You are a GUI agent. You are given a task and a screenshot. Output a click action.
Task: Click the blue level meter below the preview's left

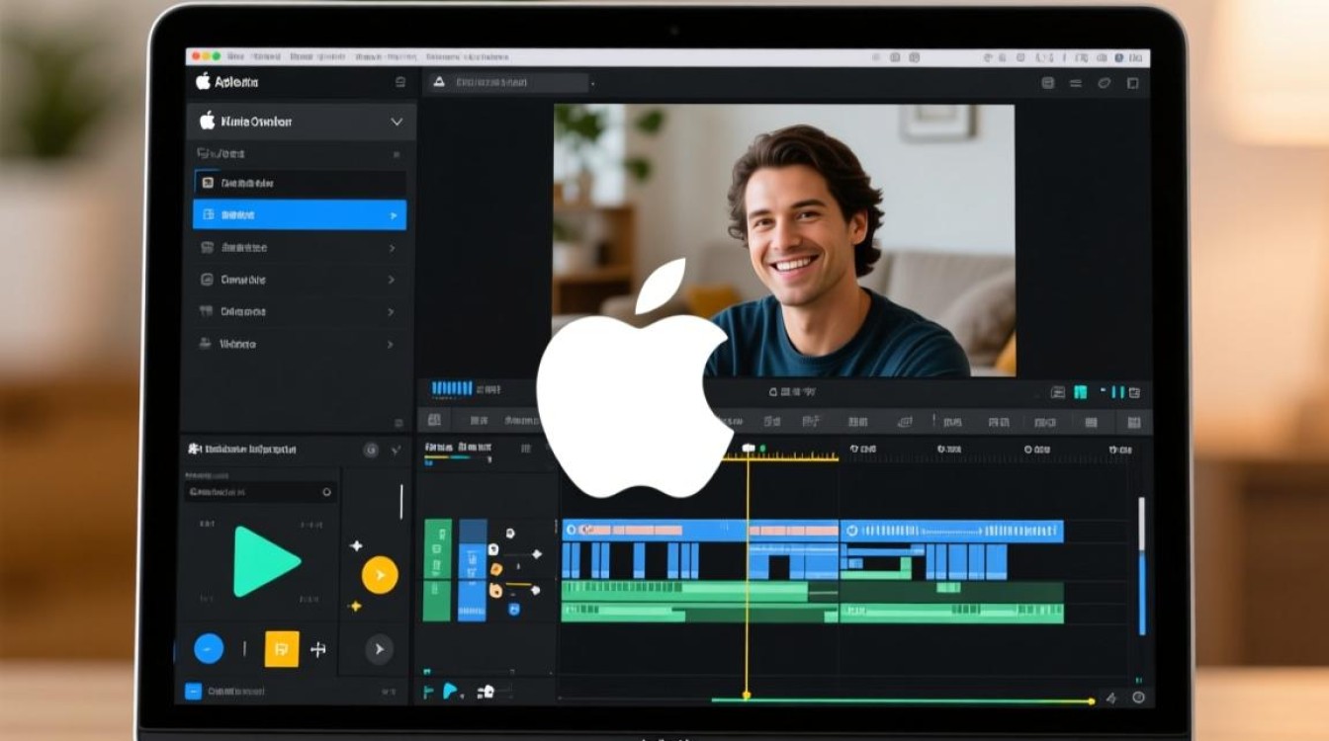click(x=452, y=389)
